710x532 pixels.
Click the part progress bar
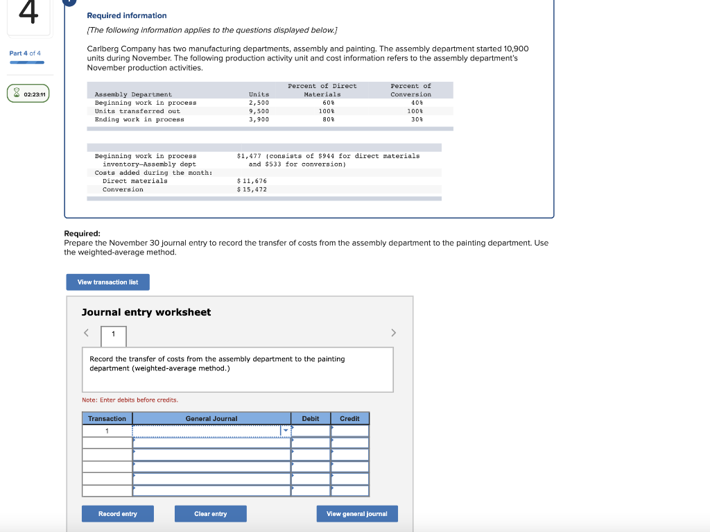(27, 62)
